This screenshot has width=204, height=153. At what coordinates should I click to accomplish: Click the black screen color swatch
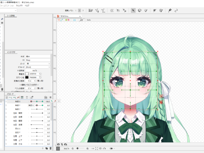click(x=27, y=78)
